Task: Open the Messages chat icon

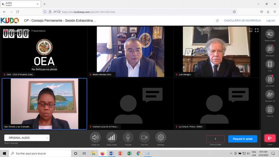Action: tap(270, 49)
